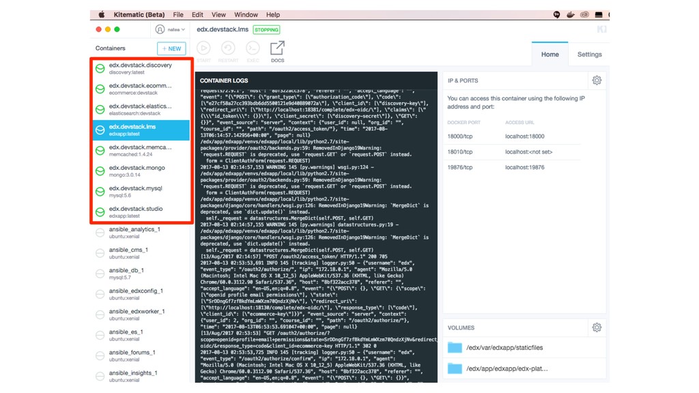
Task: Open Volumes settings gear
Action: [597, 327]
